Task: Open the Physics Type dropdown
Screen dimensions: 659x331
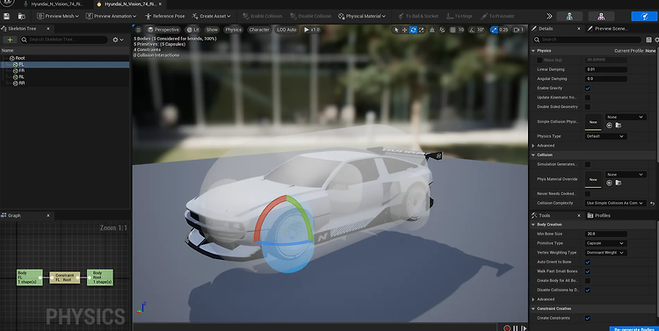Action: pyautogui.click(x=605, y=136)
